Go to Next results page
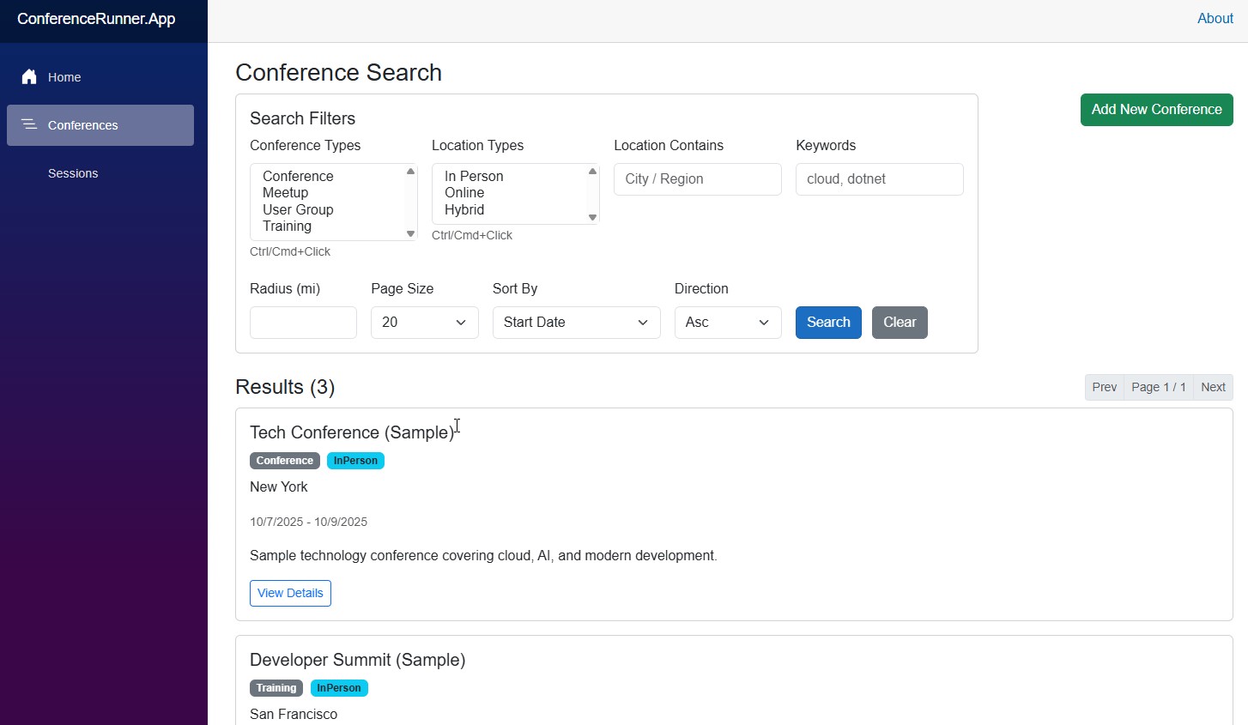 1212,388
